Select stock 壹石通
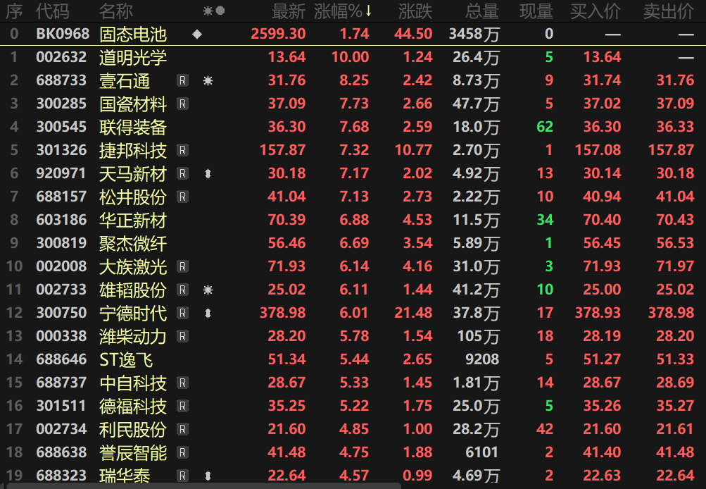Image resolution: width=706 pixels, height=489 pixels. [125, 80]
